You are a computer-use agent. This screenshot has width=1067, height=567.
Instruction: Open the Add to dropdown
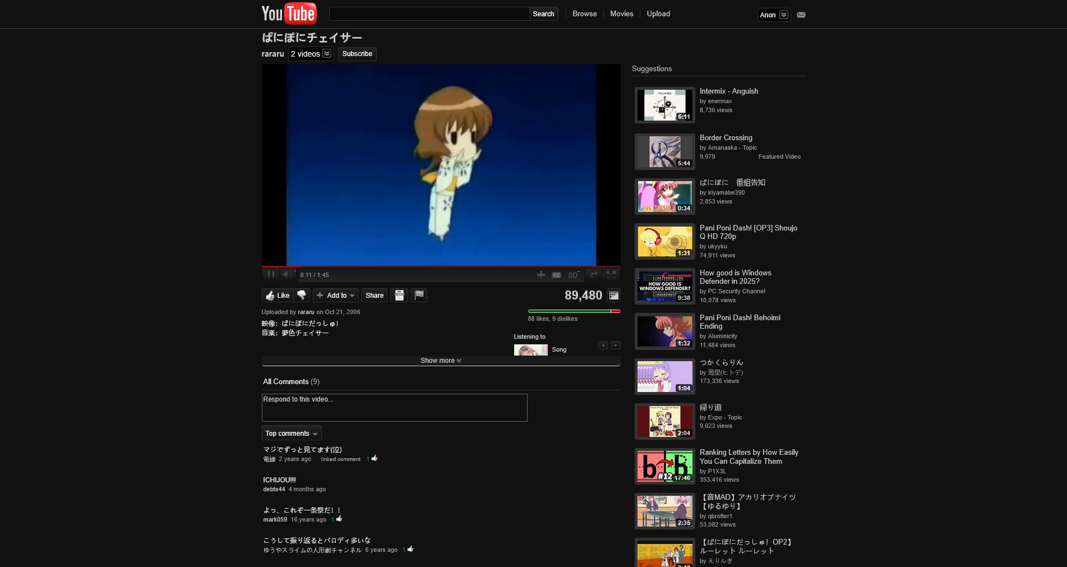pyautogui.click(x=335, y=295)
